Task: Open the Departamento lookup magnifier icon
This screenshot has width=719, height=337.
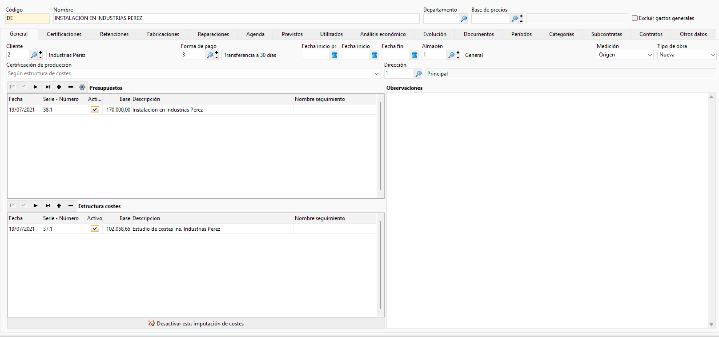Action: pyautogui.click(x=464, y=19)
